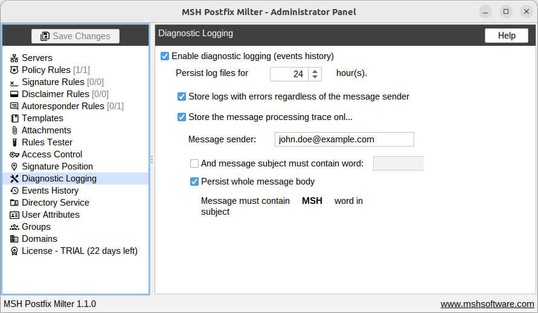Screen dimensions: 538x313
Task: Click the Diagnostic Logging panel header title
Action: tap(196, 33)
